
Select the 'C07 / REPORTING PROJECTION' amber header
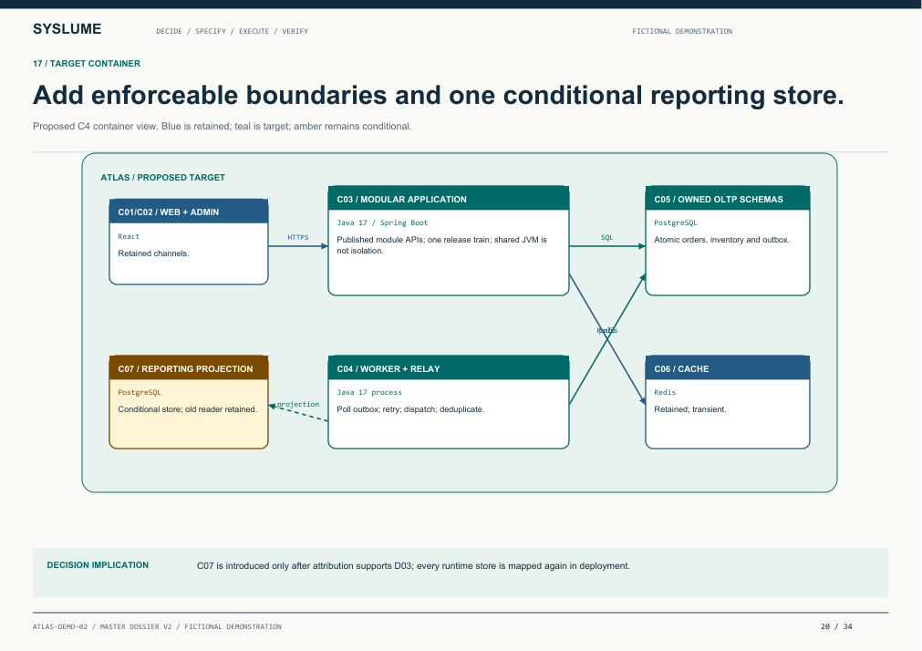(189, 368)
